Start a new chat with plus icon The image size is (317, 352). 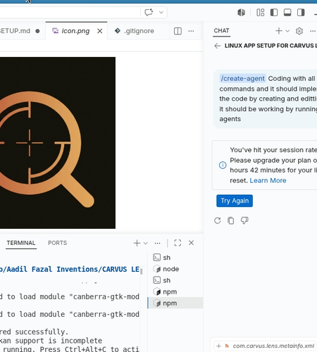[279, 31]
